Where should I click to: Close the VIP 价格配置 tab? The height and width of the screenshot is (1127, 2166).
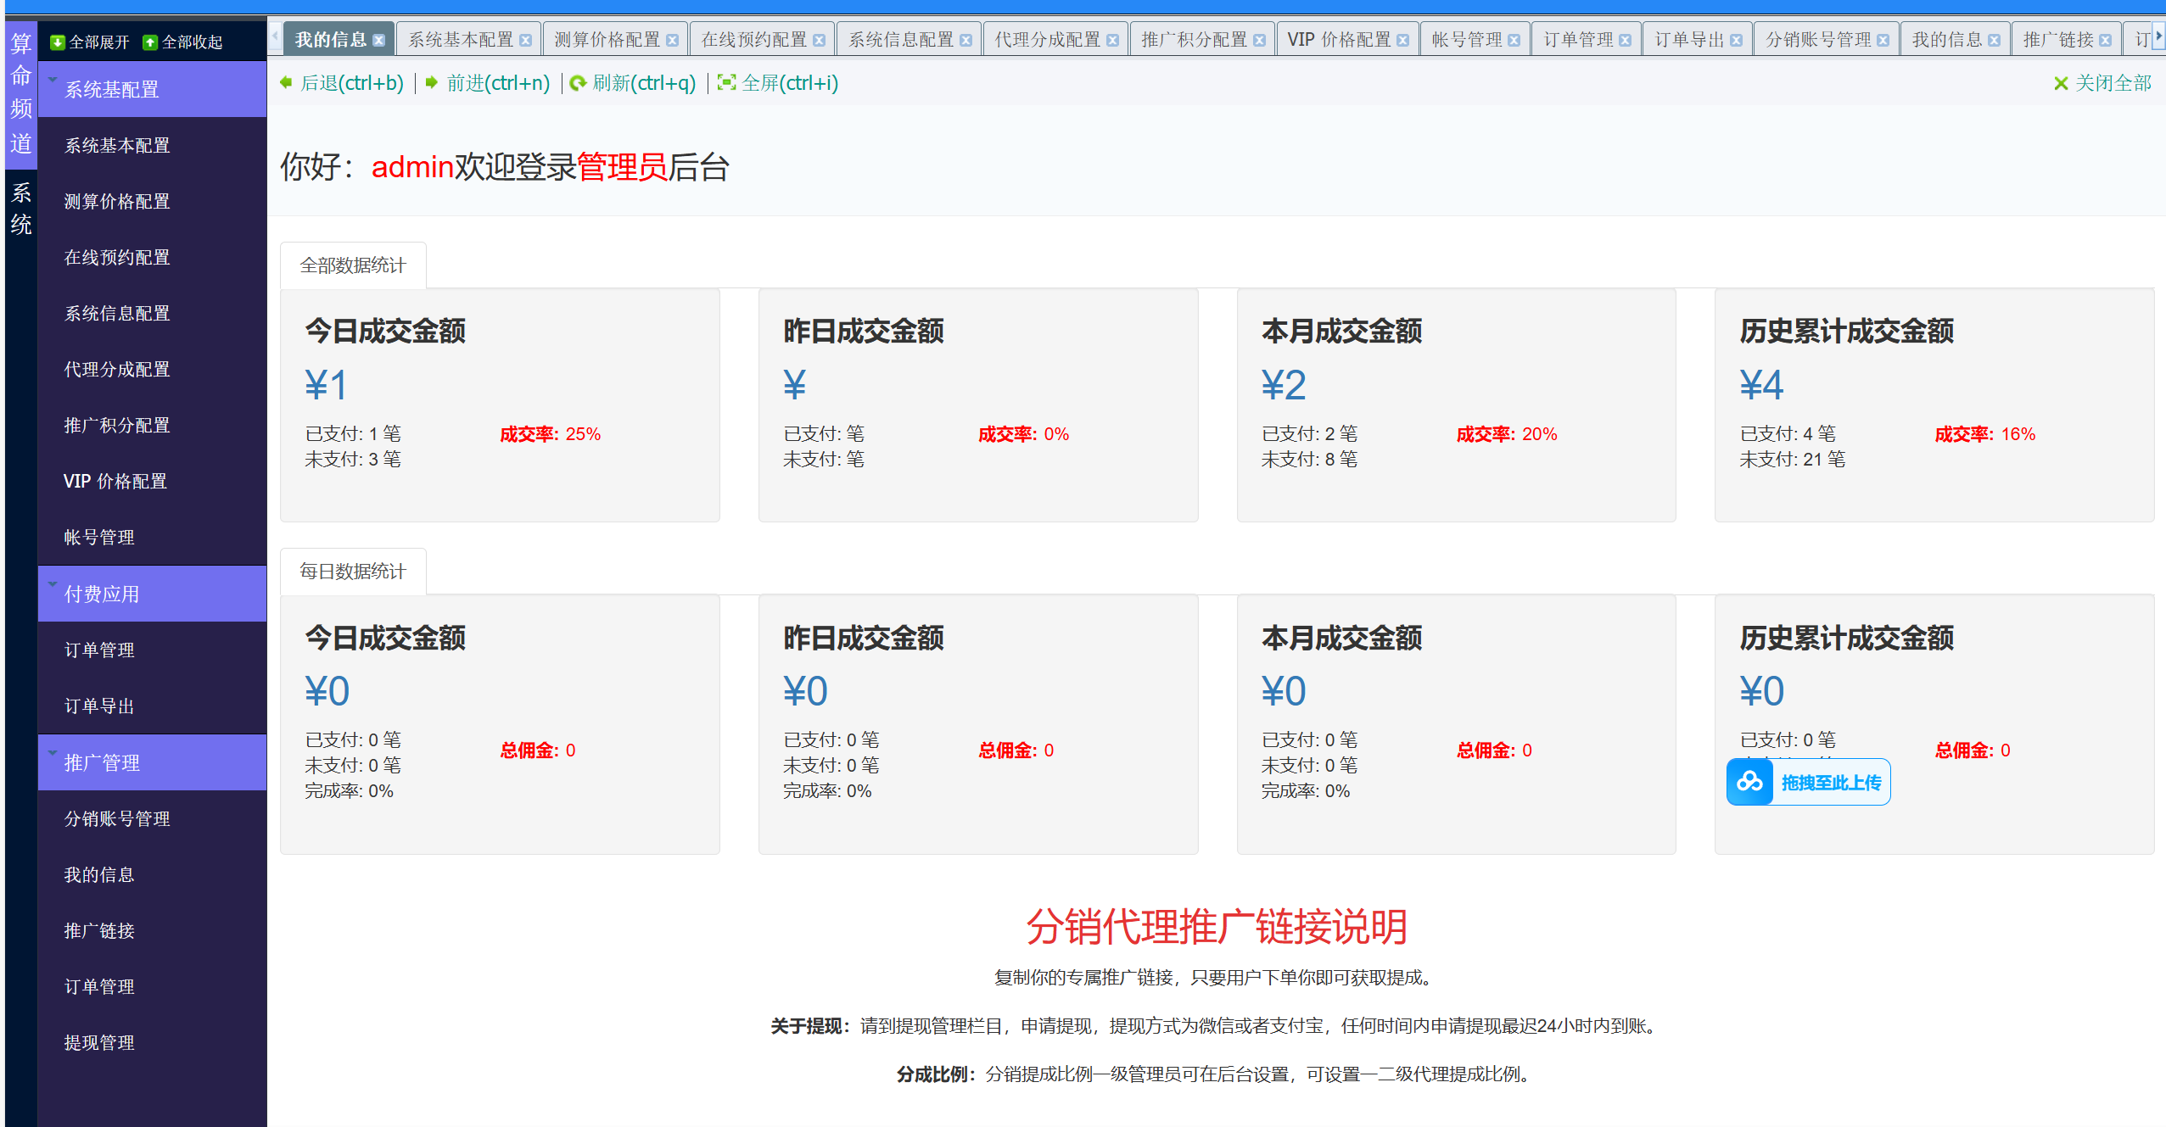1403,40
